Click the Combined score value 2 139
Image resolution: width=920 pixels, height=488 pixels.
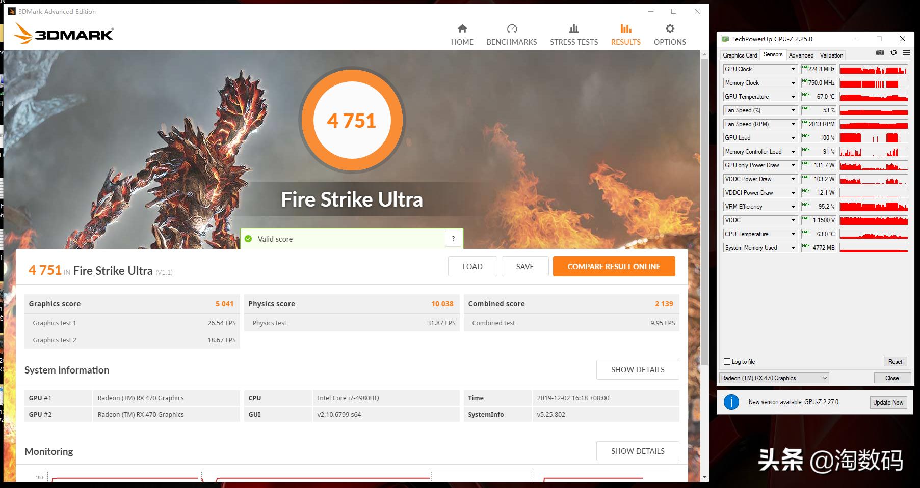pyautogui.click(x=664, y=304)
